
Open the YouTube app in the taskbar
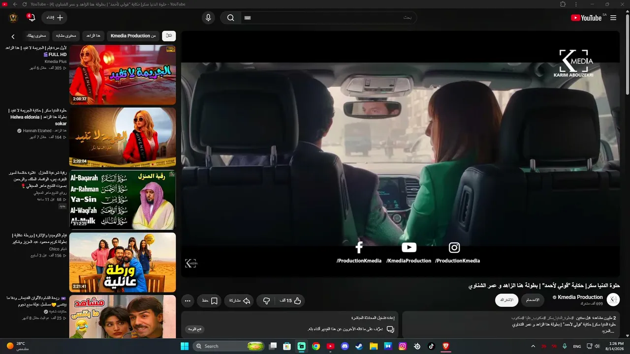pos(330,346)
